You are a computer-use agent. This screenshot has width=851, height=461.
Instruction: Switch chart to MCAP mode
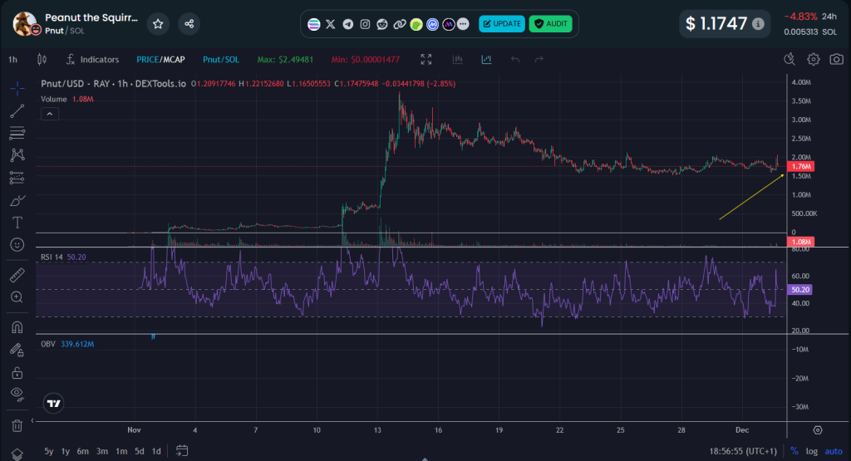click(175, 60)
